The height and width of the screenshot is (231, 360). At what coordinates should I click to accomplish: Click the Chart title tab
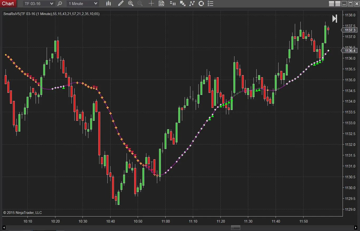point(8,4)
